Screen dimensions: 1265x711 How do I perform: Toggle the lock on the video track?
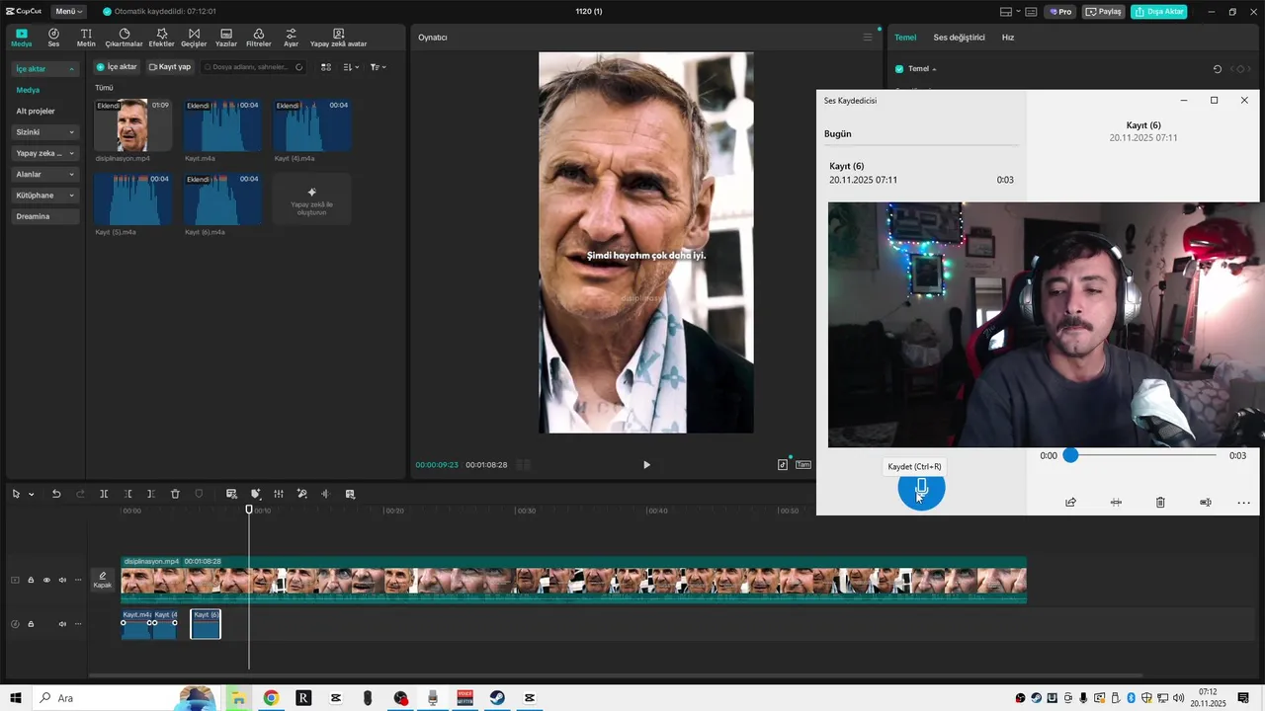pos(31,580)
